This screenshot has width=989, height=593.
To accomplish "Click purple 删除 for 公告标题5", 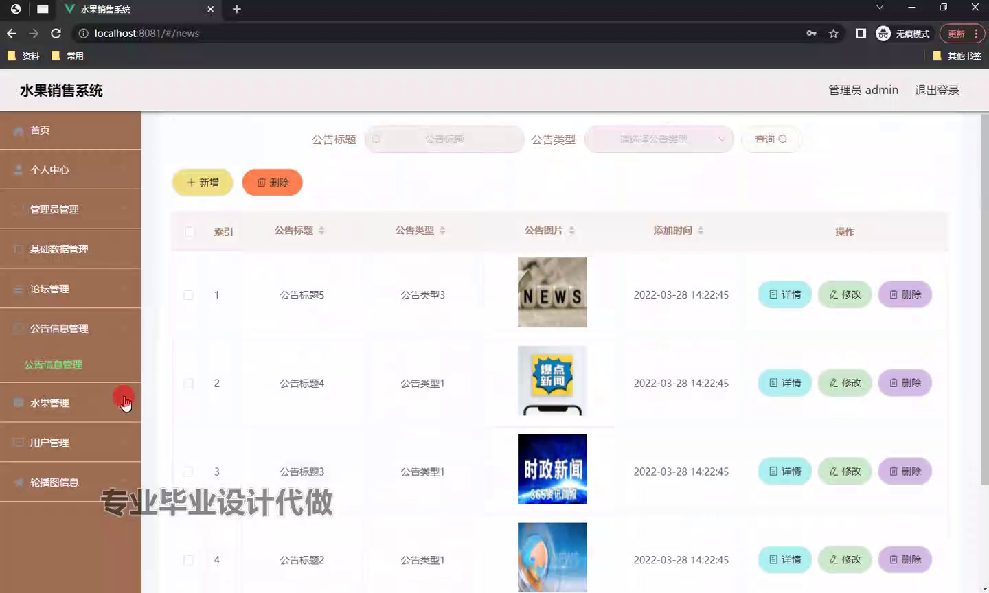I will coord(905,294).
